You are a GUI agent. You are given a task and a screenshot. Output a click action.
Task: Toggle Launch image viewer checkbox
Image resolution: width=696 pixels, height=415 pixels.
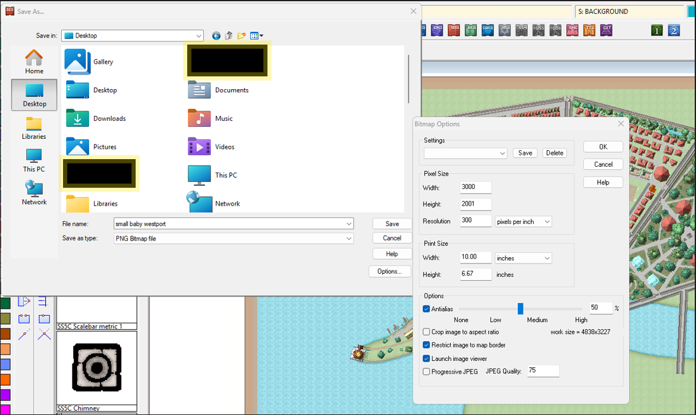(x=427, y=358)
